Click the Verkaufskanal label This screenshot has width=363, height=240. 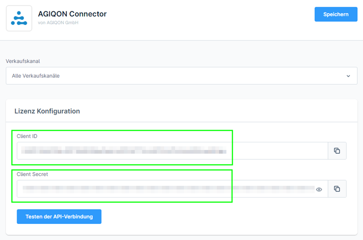(x=23, y=61)
